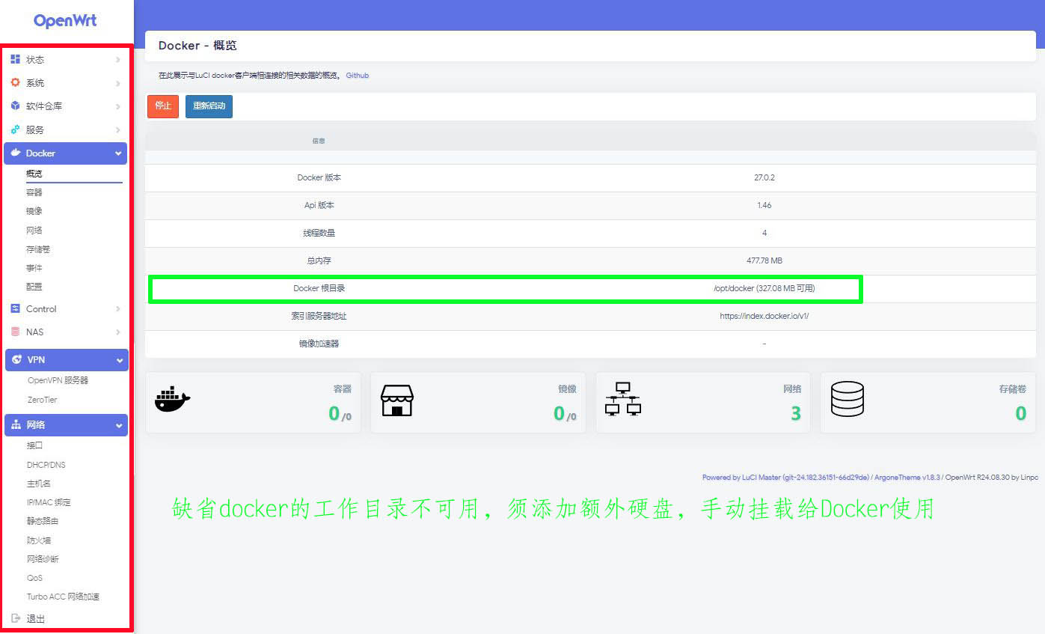
Task: Click the Control sliders icon
Action: click(x=16, y=308)
